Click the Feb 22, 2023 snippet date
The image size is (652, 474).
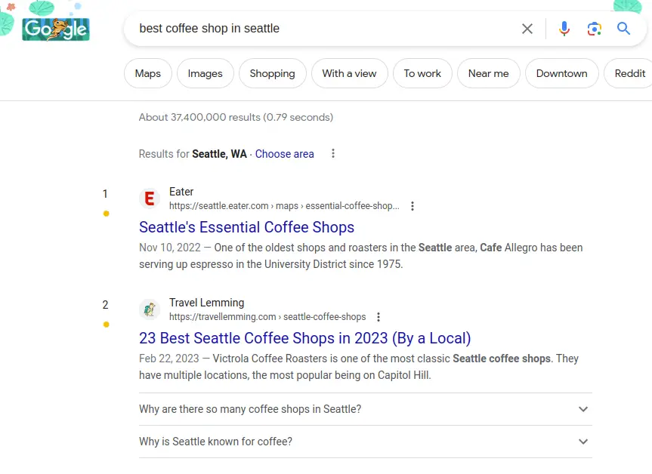tap(168, 359)
